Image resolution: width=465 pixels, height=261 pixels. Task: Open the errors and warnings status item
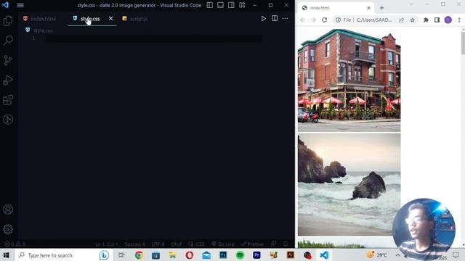point(15,244)
